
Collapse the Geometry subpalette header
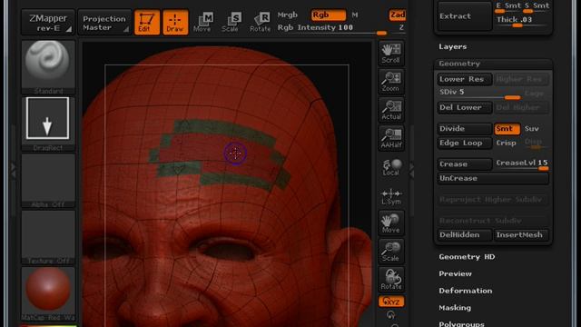(x=493, y=64)
